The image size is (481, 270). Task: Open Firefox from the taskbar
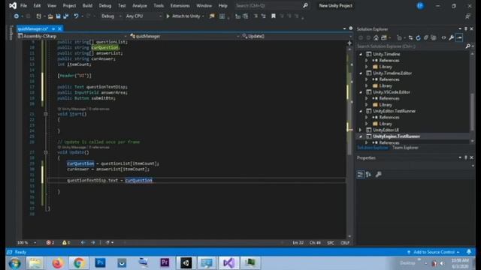click(x=57, y=263)
